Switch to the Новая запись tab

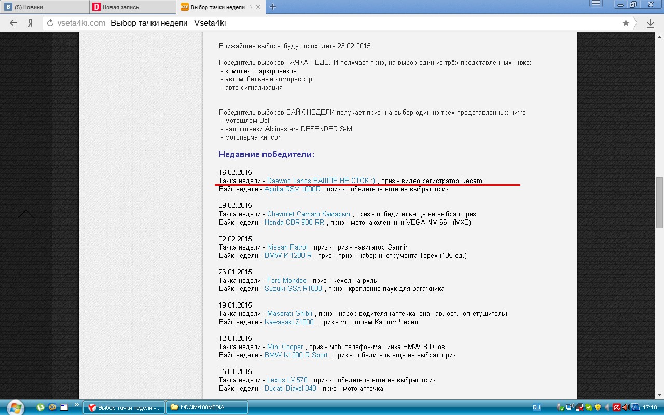(132, 7)
